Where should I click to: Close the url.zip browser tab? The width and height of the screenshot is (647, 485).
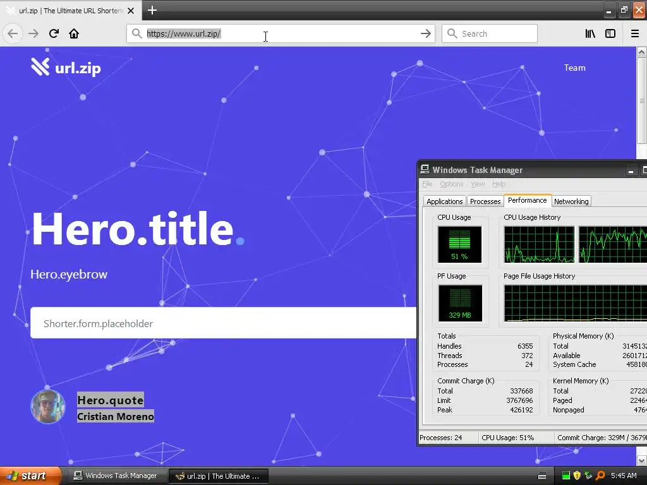pos(131,11)
